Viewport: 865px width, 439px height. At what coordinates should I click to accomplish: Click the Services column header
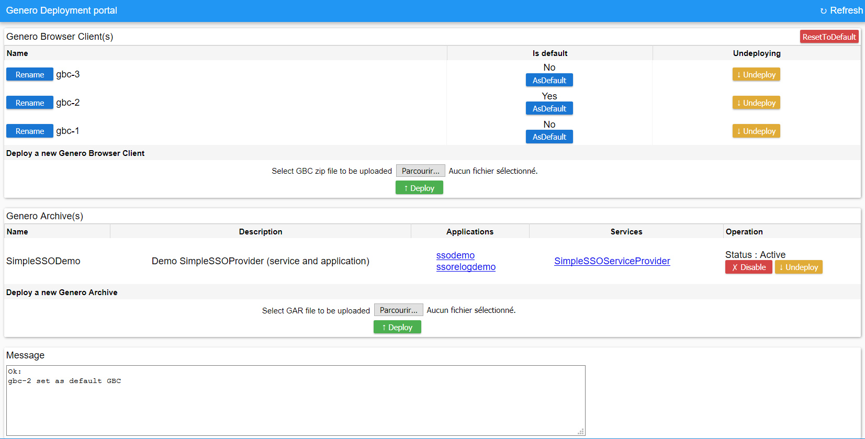(626, 232)
